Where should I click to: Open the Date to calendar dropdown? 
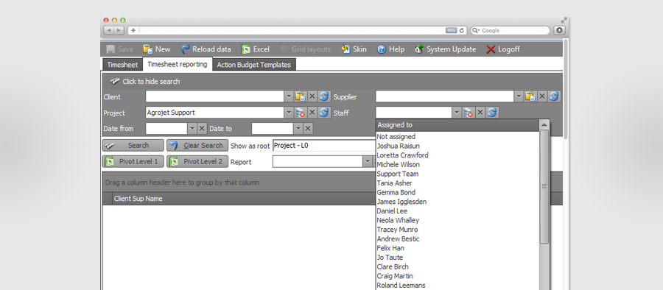click(298, 129)
